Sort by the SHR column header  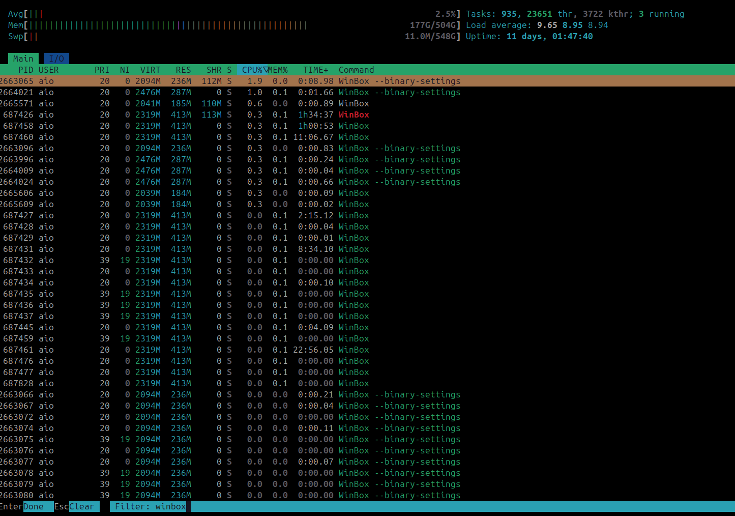tap(214, 70)
